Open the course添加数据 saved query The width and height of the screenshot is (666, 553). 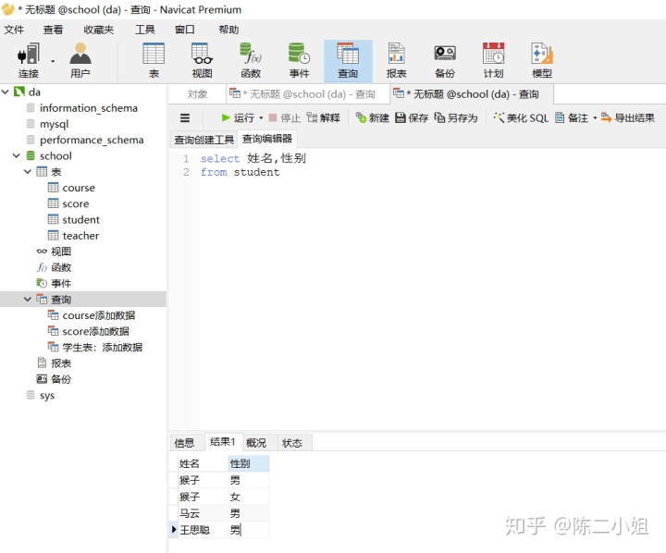click(x=99, y=315)
